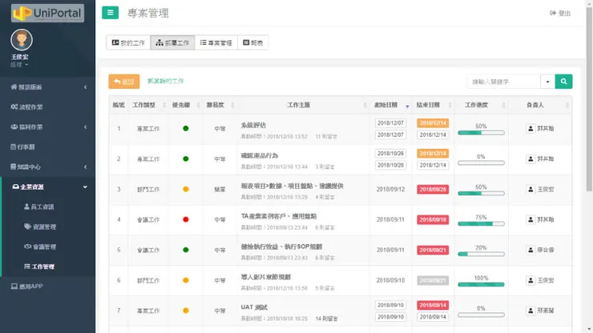Expand the 預設版面 sidebar menu chevron
Screen dimensions: 593x333
(x=86, y=87)
